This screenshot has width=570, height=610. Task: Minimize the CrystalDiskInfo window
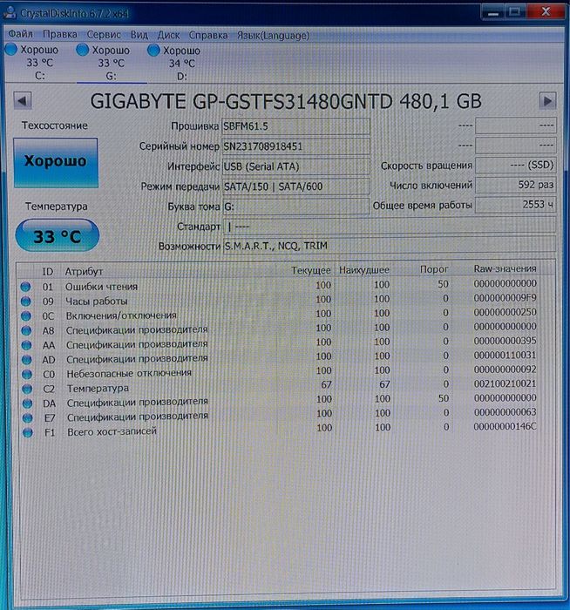492,13
